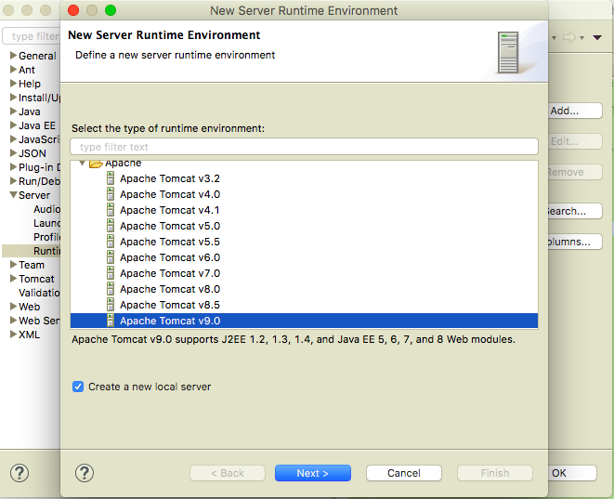Select Apache Tomcat v6.0
Image resolution: width=614 pixels, height=499 pixels.
point(170,257)
